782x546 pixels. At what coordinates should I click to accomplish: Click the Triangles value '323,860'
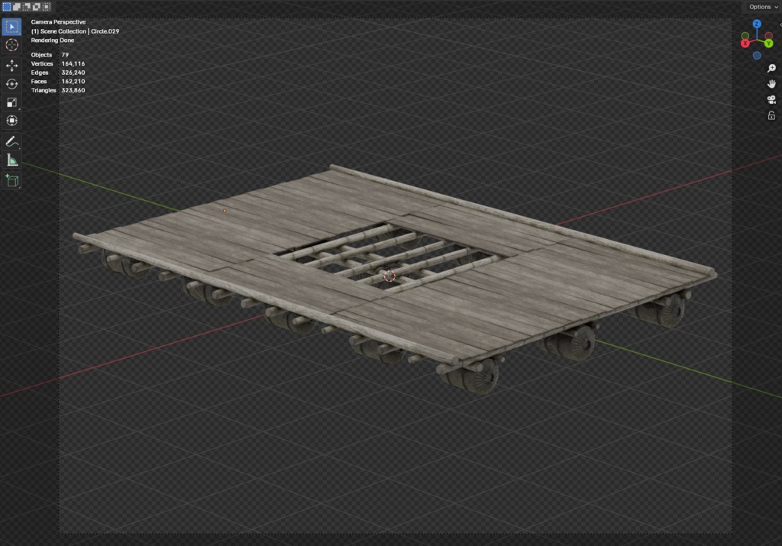pyautogui.click(x=73, y=90)
